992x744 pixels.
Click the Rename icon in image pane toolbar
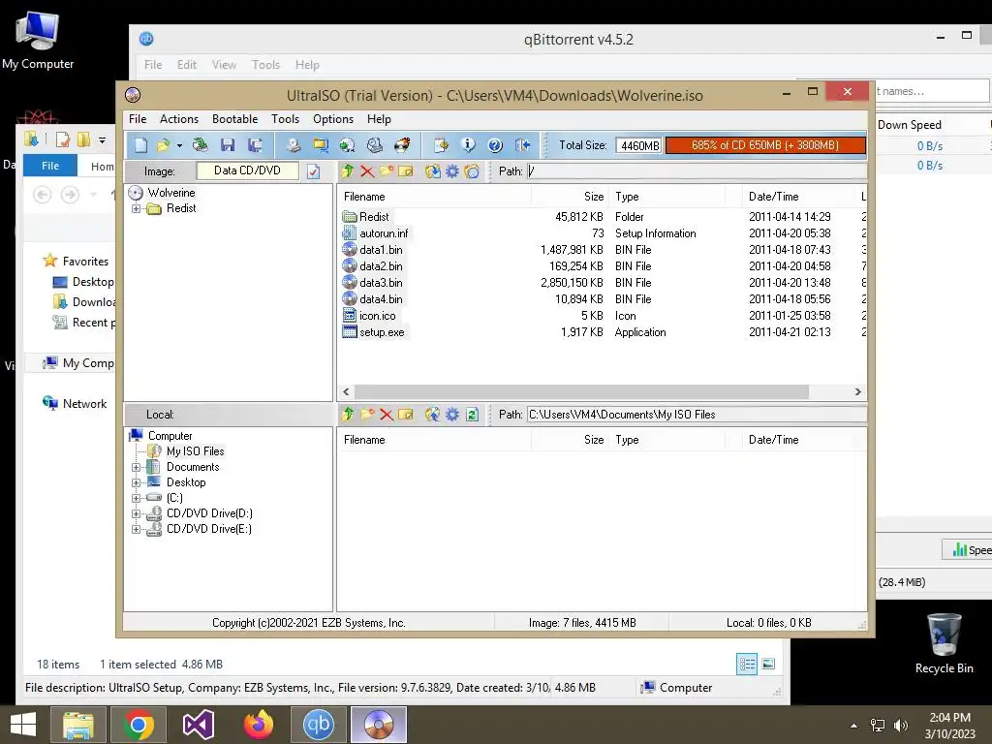point(406,170)
